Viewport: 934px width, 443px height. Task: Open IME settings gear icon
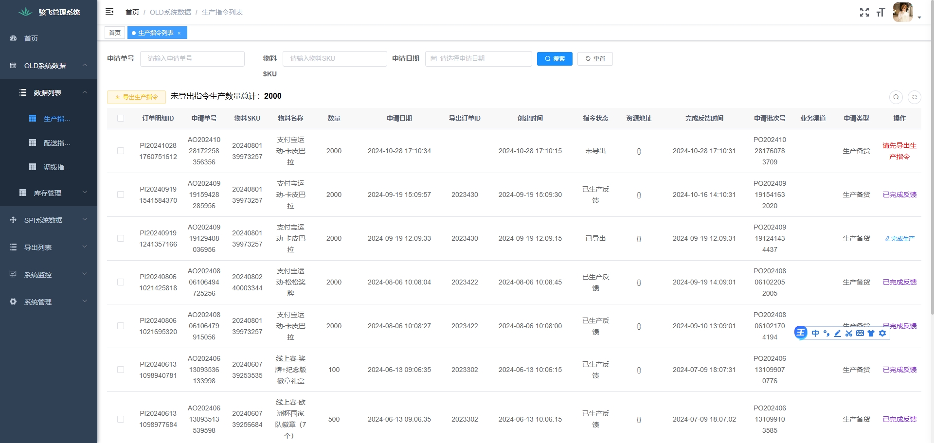coord(882,333)
